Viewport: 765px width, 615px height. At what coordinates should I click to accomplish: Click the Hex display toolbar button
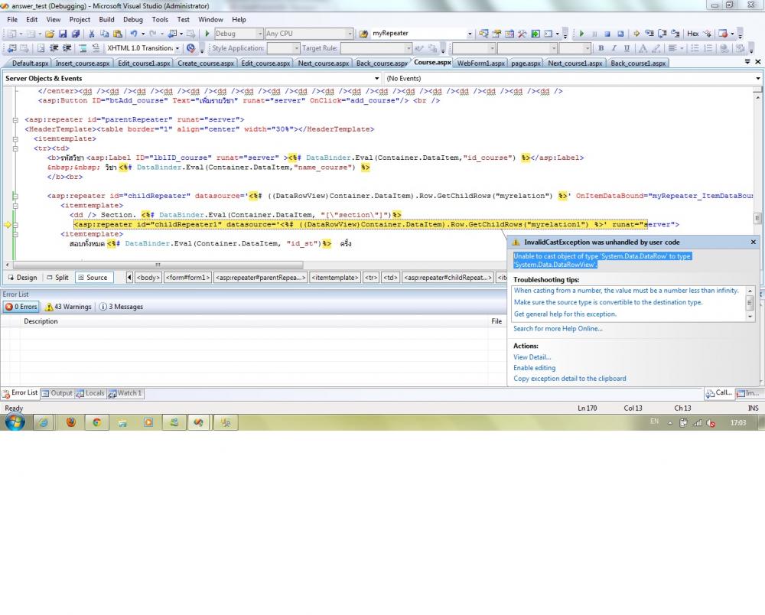click(692, 34)
